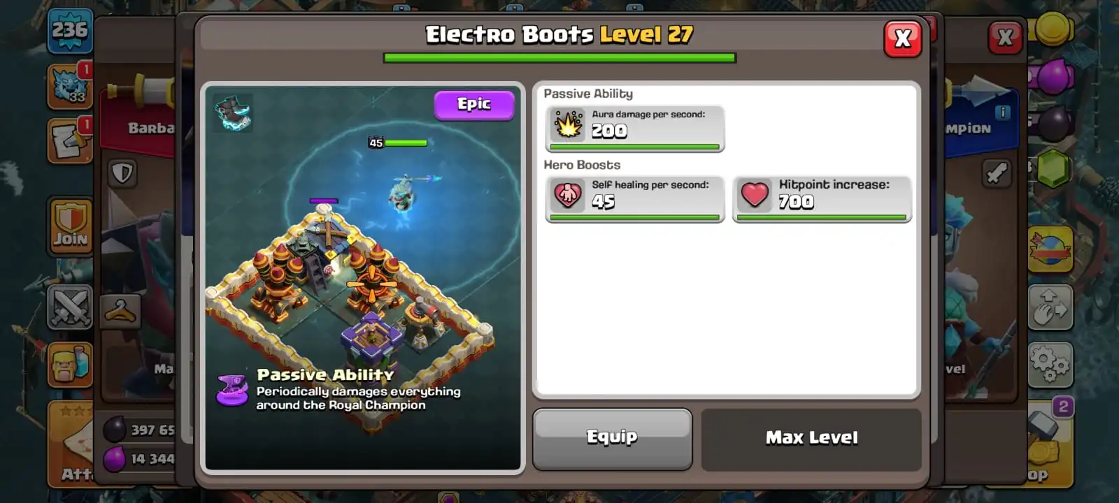Tap the hero skin hanger icon

click(121, 311)
